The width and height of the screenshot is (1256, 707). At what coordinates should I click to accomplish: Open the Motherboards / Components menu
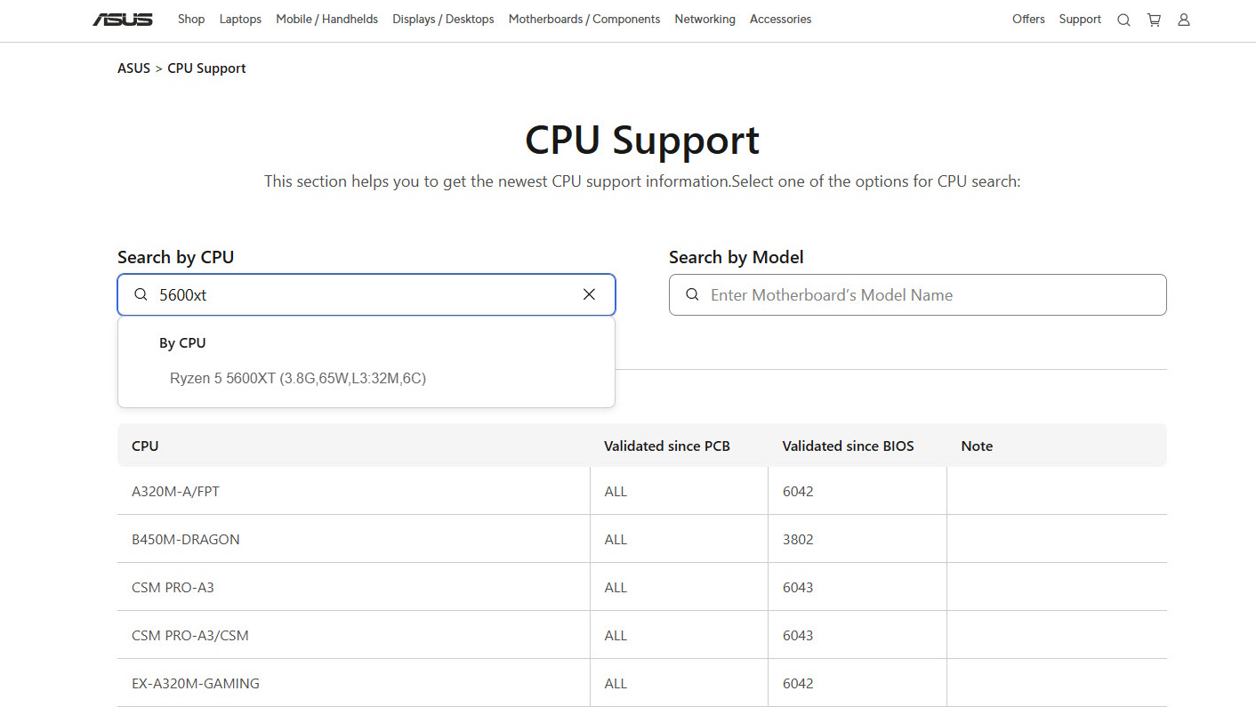click(584, 19)
